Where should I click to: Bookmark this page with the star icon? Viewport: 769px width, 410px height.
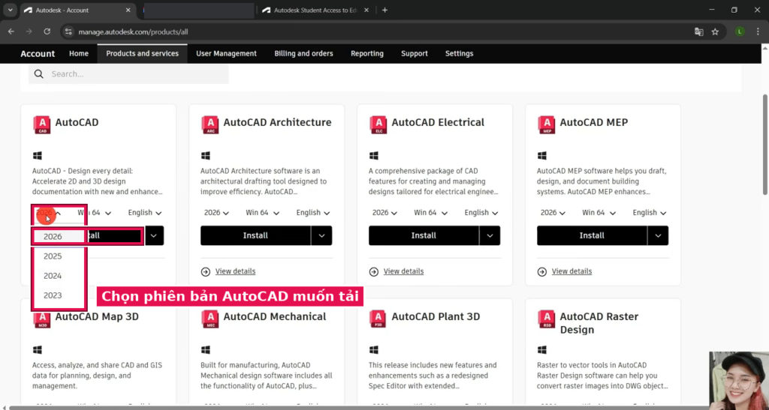tap(715, 31)
